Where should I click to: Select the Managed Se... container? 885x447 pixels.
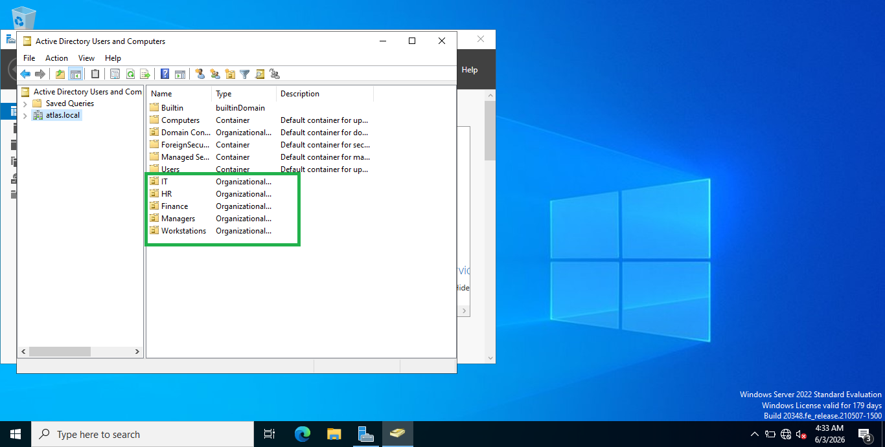click(185, 157)
